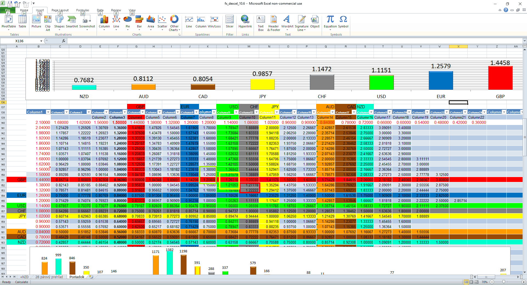Zoom out with minus button
The width and height of the screenshot is (527, 285).
click(492, 282)
